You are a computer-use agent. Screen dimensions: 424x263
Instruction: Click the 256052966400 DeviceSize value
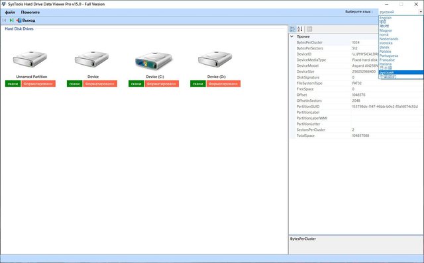coord(364,71)
